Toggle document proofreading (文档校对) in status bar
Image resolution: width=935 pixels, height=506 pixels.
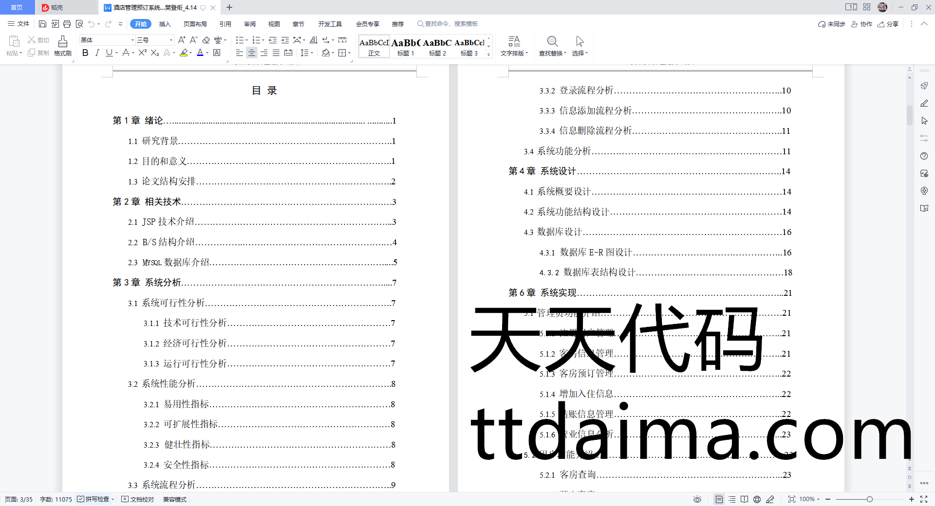coord(138,499)
